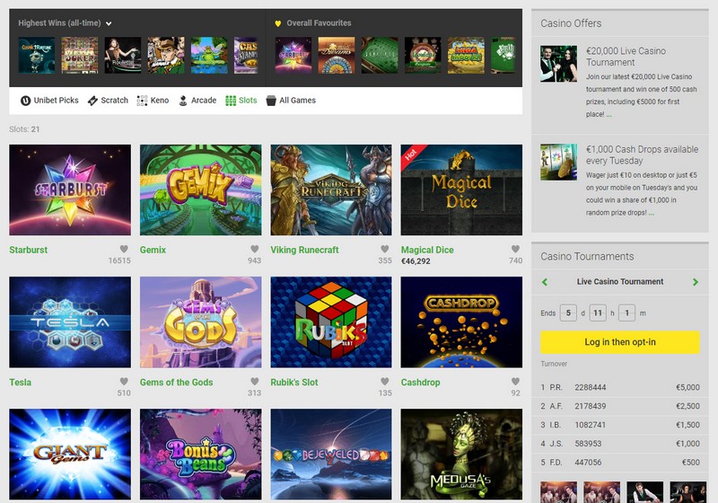Open the frog game thumbnail in Highest Wins
The width and height of the screenshot is (718, 503).
(209, 56)
